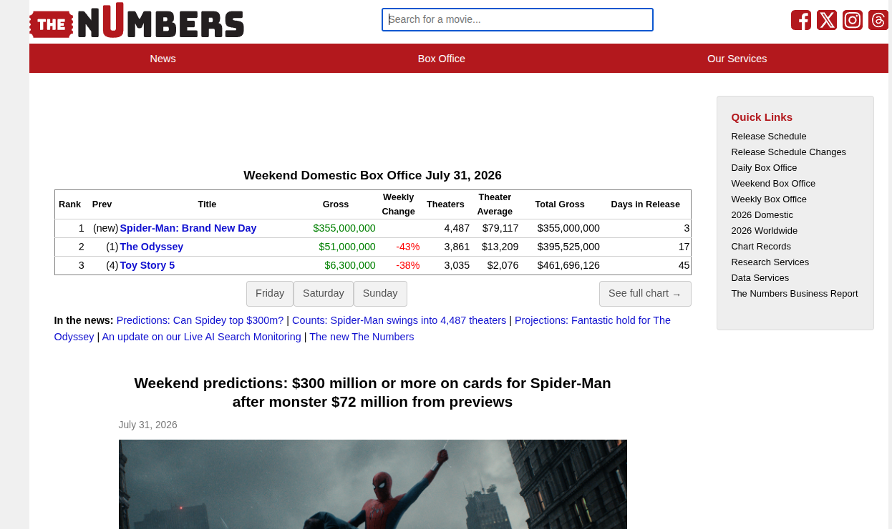Open The Odyssey movie link
This screenshot has height=529, width=892.
coord(152,247)
